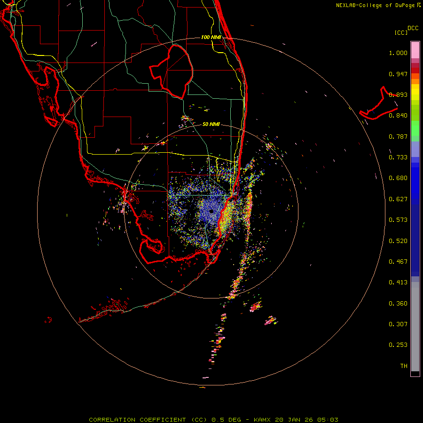423x423 pixels.
Task: Click the red island outline east of Florida
Action: point(378,104)
